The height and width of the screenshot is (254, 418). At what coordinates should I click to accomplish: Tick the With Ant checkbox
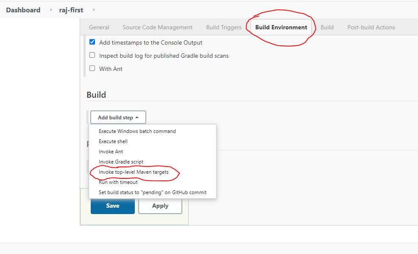click(92, 68)
